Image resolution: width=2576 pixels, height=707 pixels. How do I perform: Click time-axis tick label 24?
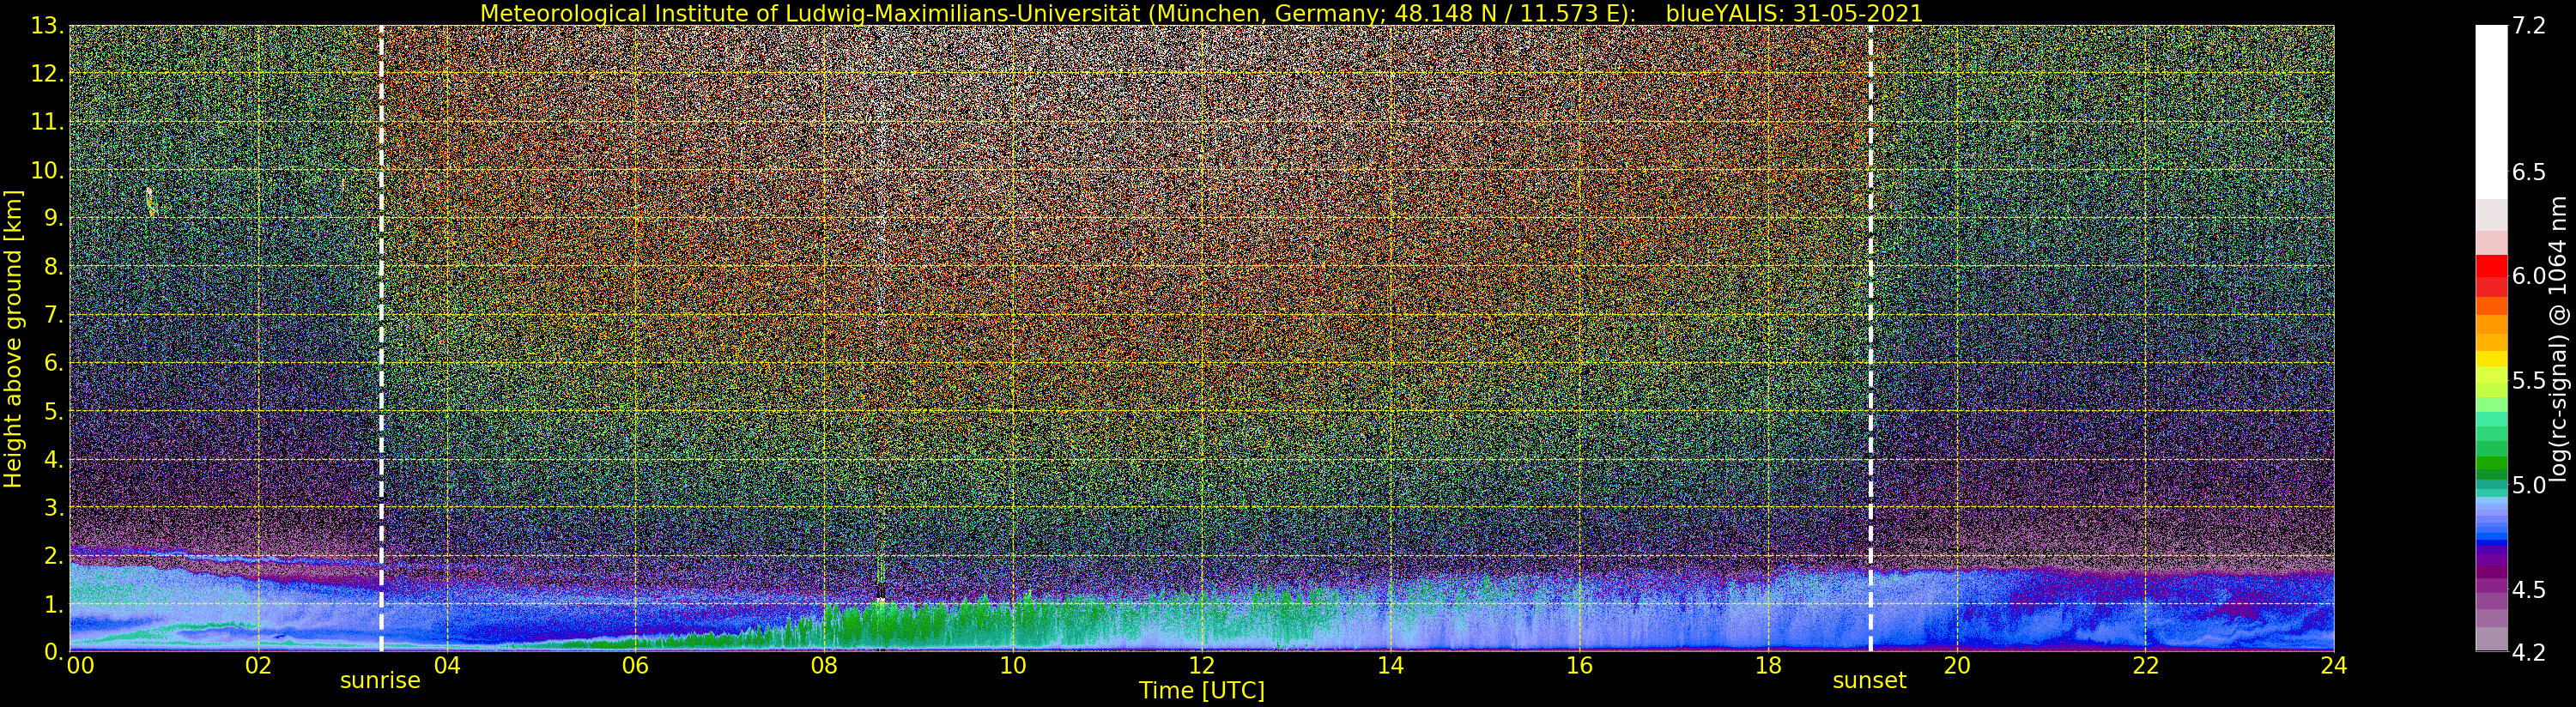[2333, 665]
